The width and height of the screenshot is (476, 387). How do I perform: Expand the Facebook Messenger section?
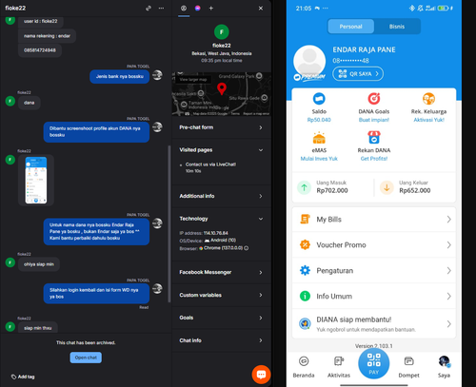point(221,272)
